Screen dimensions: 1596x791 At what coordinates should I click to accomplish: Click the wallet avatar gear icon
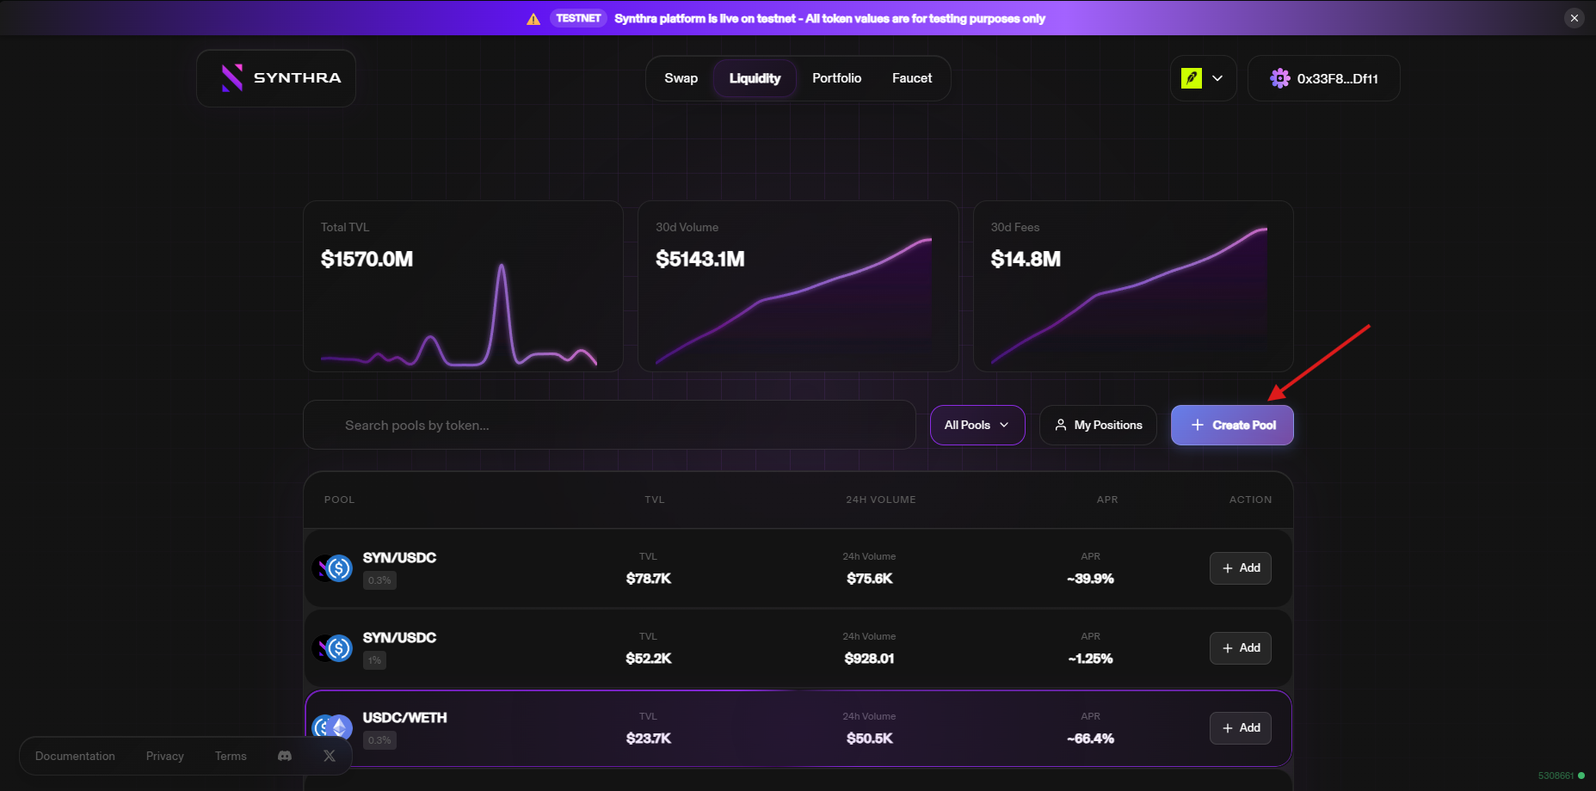[1279, 78]
